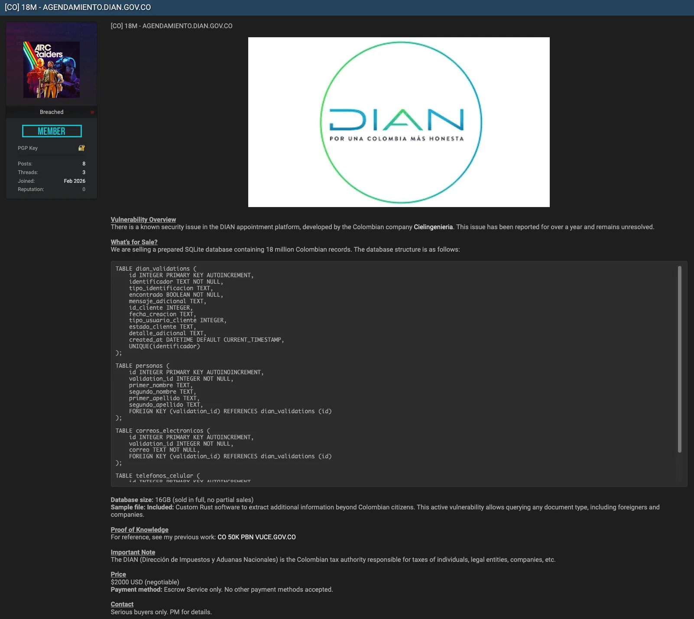
Task: Open the CO 50K PBN VUCE.GOV.CO link
Action: [x=256, y=537]
